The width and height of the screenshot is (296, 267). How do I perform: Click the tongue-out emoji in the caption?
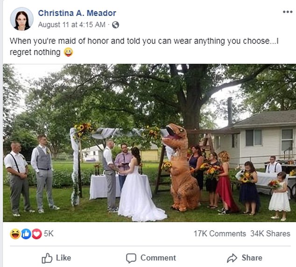pyautogui.click(x=68, y=52)
